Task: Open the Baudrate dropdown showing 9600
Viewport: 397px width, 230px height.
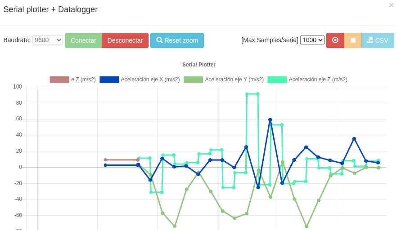Action: (x=48, y=40)
